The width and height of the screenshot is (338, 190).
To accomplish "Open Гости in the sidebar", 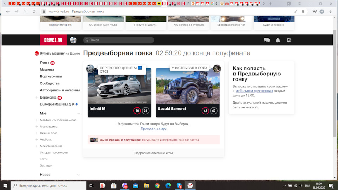I will (44, 159).
